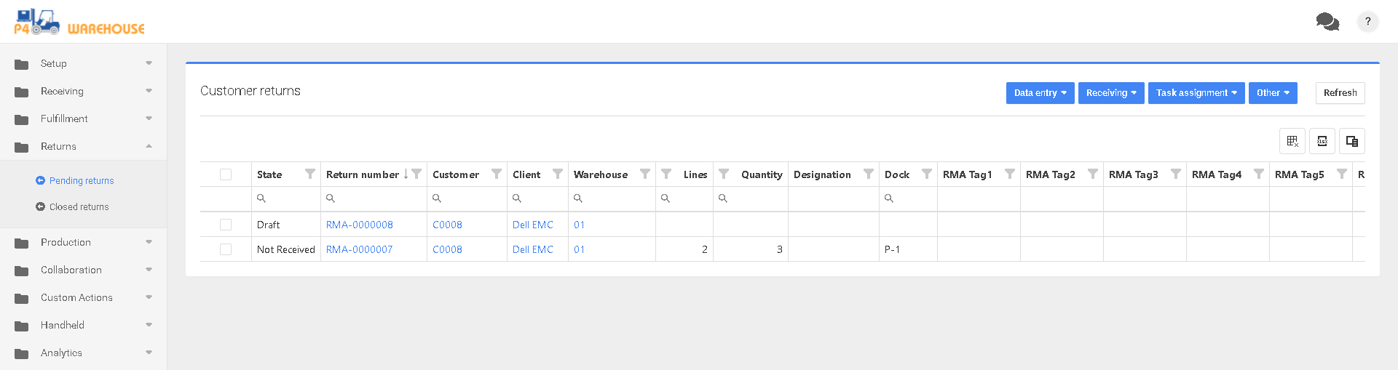Export the grid to xlsx
Screen dimensions: 1398x370
point(1322,141)
